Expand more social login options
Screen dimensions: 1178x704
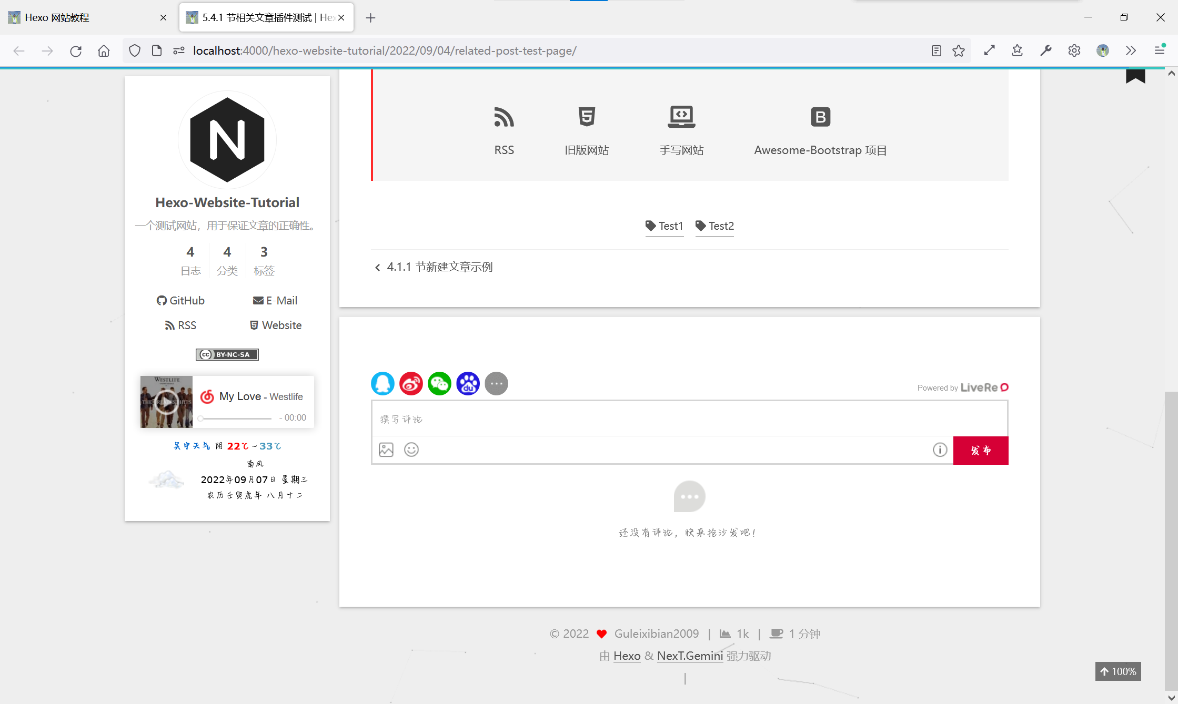[x=496, y=383]
